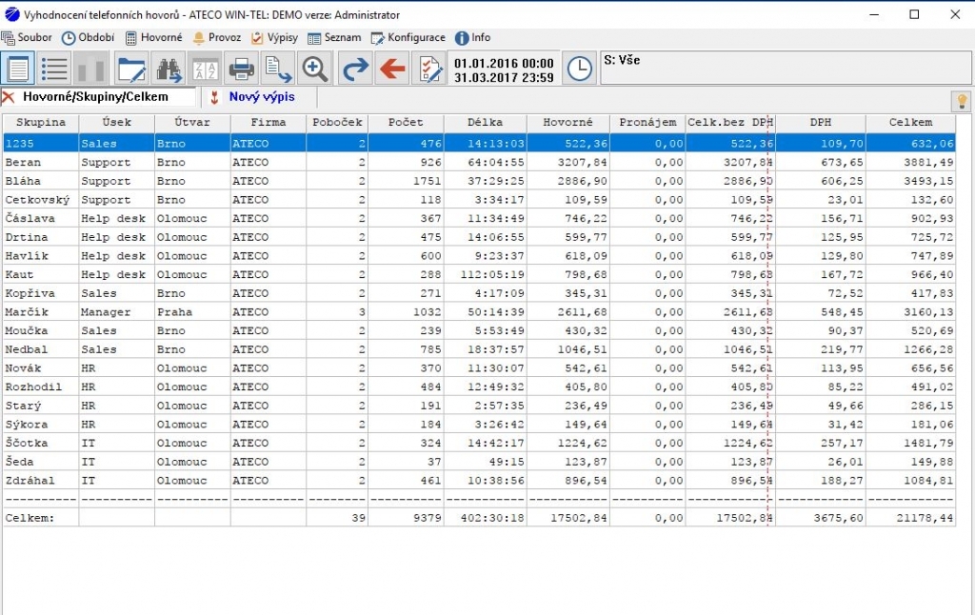Viewport: 975px width, 615px height.
Task: Select the Starý row
Action: 480,406
